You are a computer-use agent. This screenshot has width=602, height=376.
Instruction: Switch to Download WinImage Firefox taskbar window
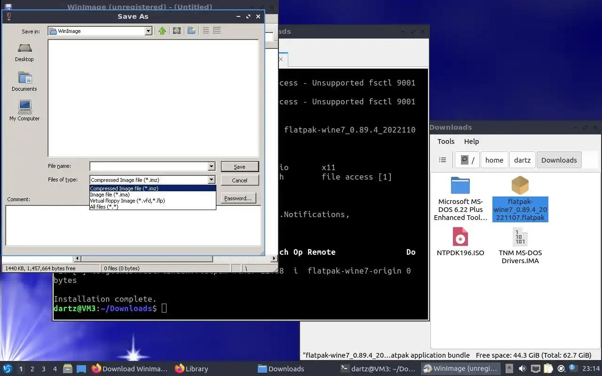coord(130,369)
